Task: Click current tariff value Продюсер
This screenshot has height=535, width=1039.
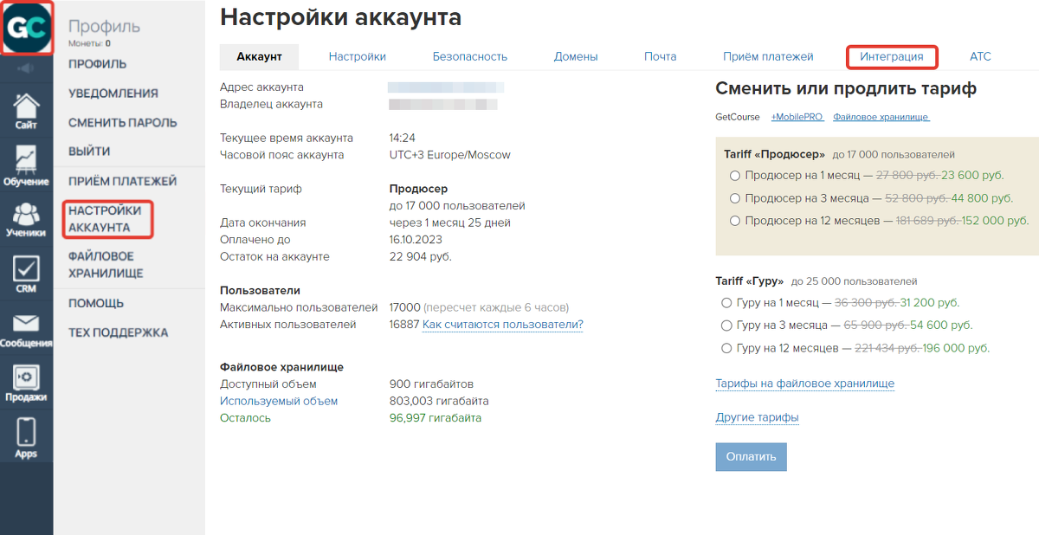Action: (419, 188)
